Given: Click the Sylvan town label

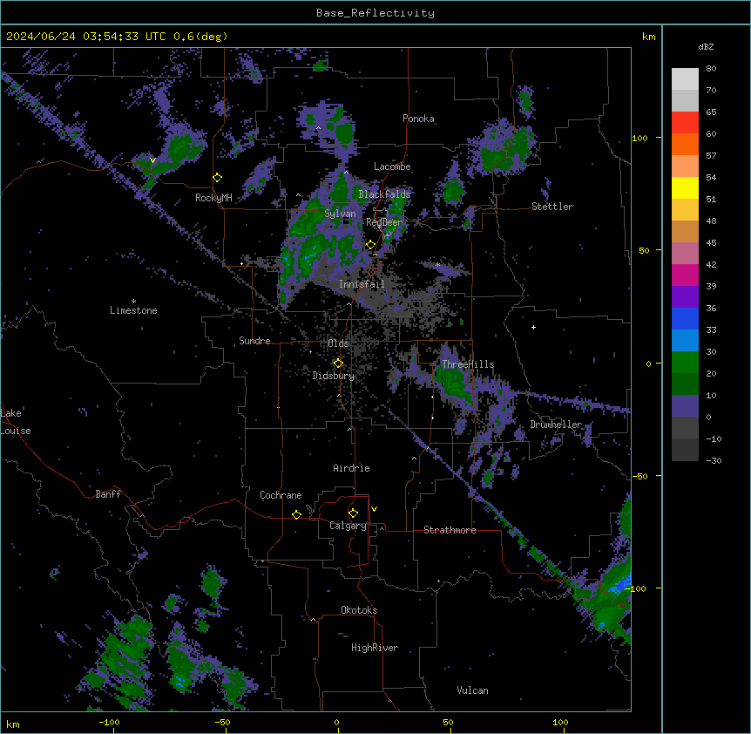Looking at the screenshot, I should click(340, 214).
